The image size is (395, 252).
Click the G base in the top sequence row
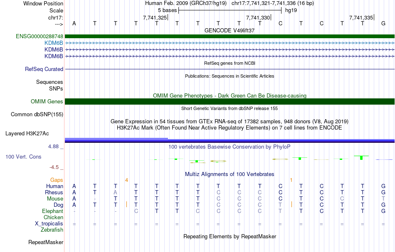(383, 23)
